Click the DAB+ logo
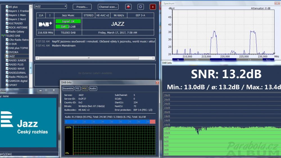The image size is (281, 158). click(x=45, y=24)
